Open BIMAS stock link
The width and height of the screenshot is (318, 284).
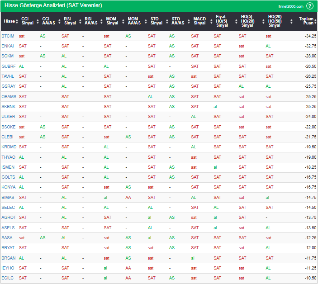tap(8, 198)
